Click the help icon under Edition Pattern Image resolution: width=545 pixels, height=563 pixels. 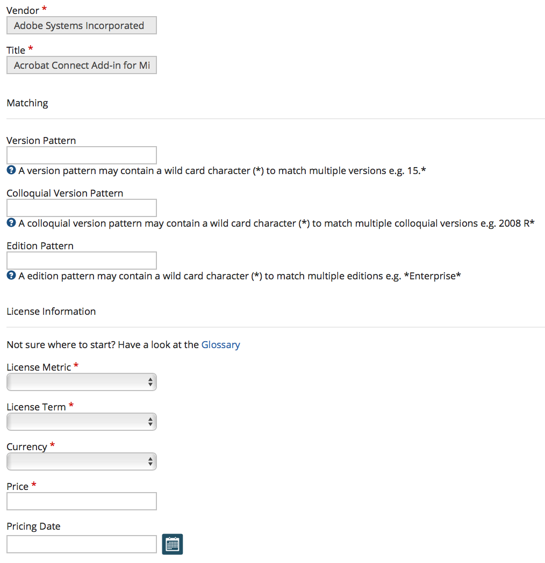[10, 276]
